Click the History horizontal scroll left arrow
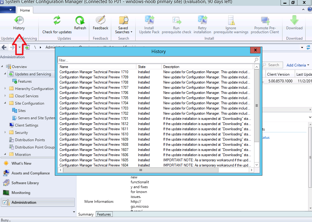Viewport: 312px width, 222px height. (x=61, y=170)
